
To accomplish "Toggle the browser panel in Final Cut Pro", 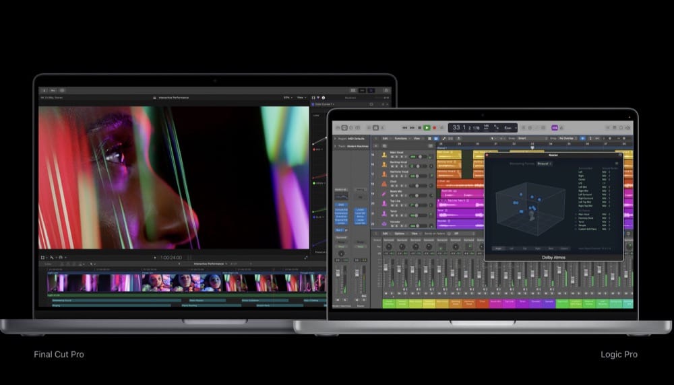I will coord(353,90).
